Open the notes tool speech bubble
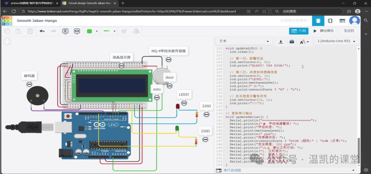Viewport: 371px width, 174px height. coord(66,31)
